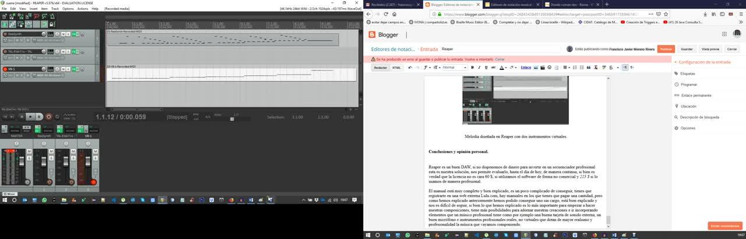Click Redo icon in REAPER toolbar
746x239 pixels.
click(x=44, y=16)
